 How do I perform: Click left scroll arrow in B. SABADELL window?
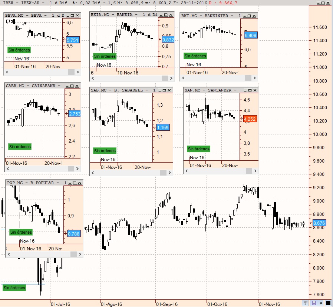coord(93,173)
